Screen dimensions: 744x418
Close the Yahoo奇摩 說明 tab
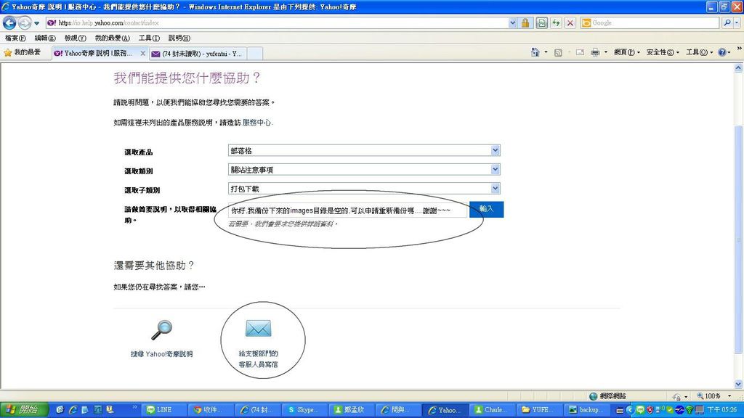(x=143, y=54)
